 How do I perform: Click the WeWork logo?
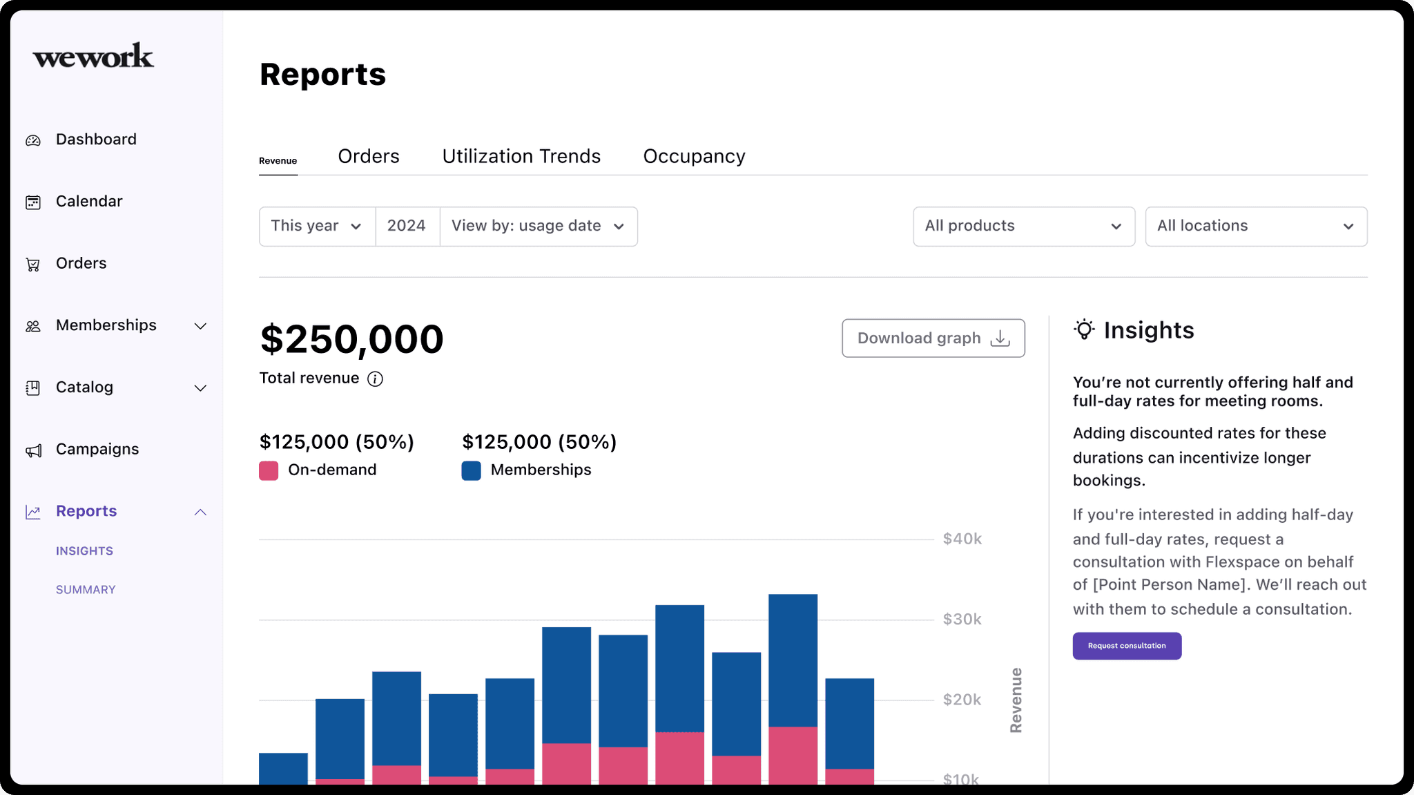[x=93, y=56]
